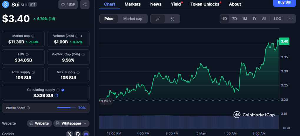The width and height of the screenshot is (300, 136).
Task: Click the $11.36B market cap value
Action: point(16,42)
